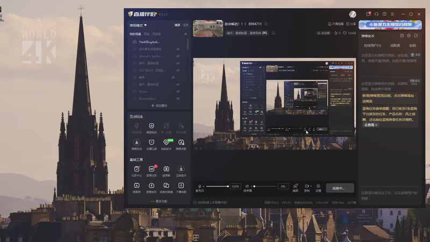Open the book icon in title bar

click(384, 14)
